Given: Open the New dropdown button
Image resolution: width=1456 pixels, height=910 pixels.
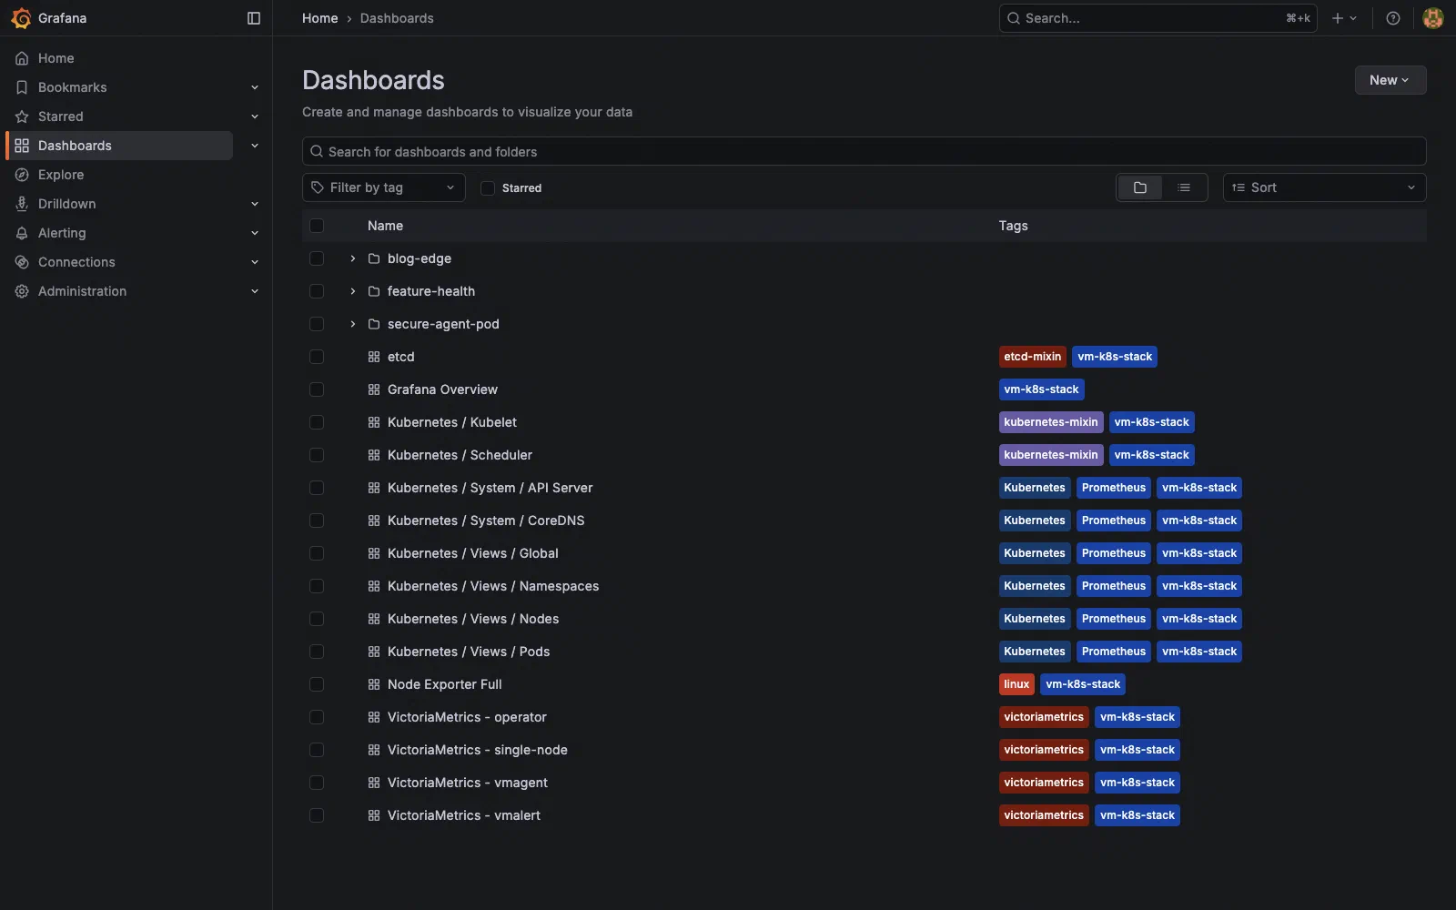Looking at the screenshot, I should tap(1390, 80).
